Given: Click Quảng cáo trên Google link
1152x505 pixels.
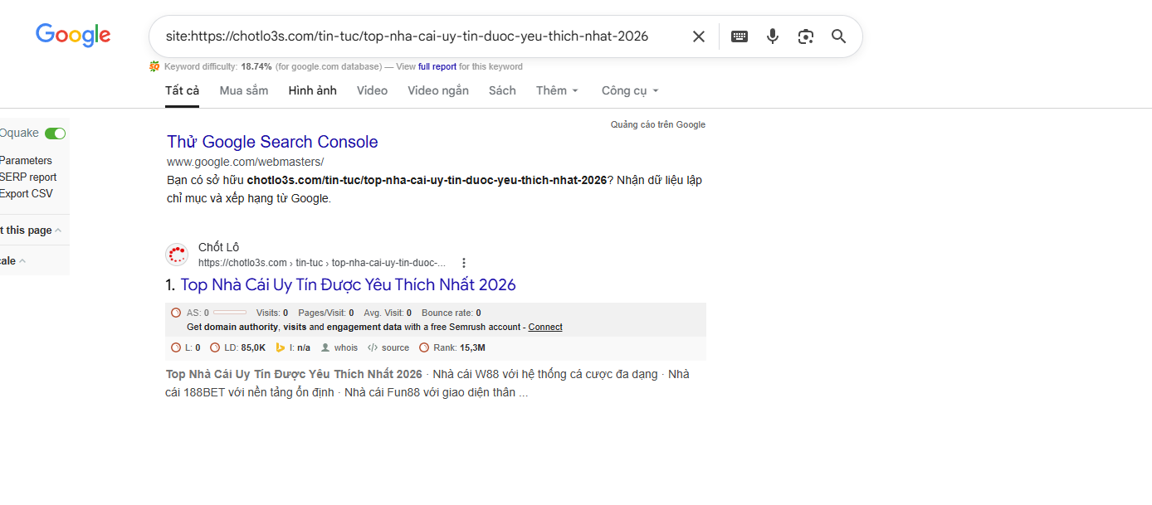Looking at the screenshot, I should (x=658, y=124).
